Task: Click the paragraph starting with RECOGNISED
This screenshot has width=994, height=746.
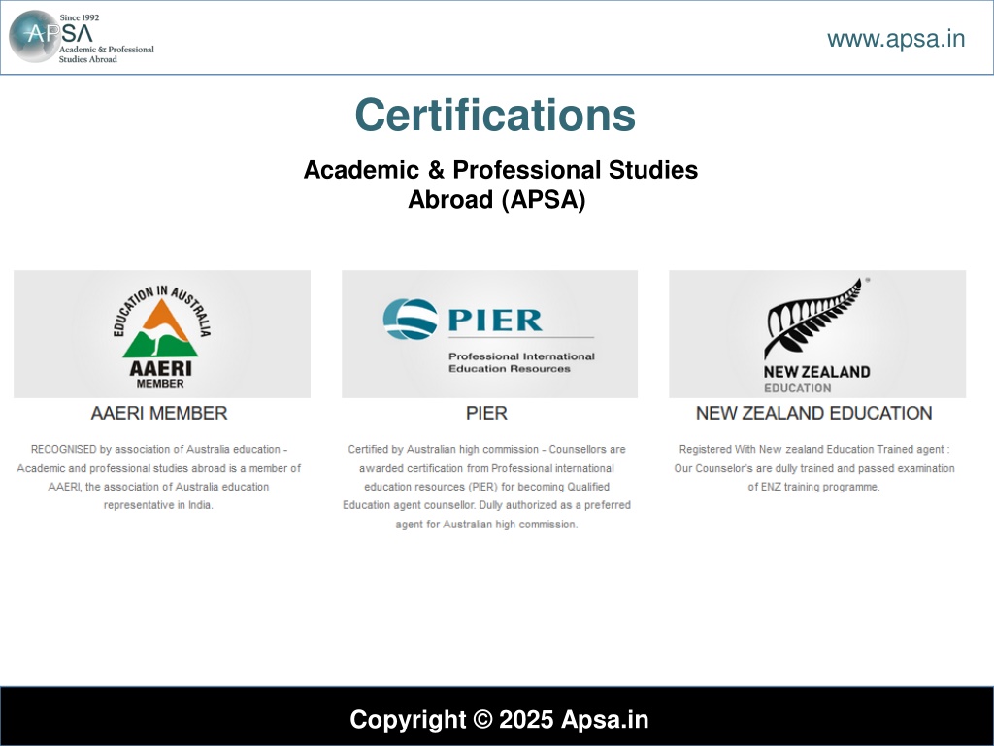Action: (158, 477)
